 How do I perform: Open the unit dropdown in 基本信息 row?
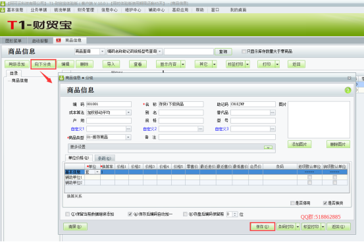click(x=97, y=172)
